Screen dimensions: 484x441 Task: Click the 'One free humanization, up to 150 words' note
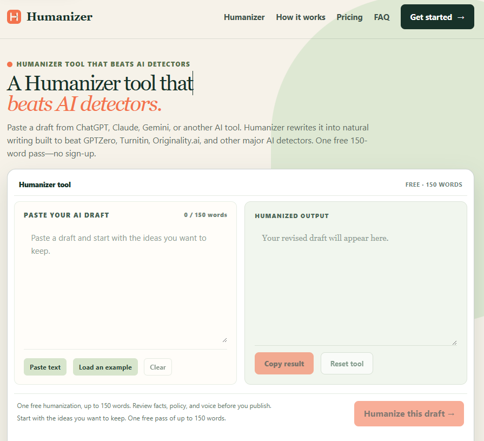(144, 406)
